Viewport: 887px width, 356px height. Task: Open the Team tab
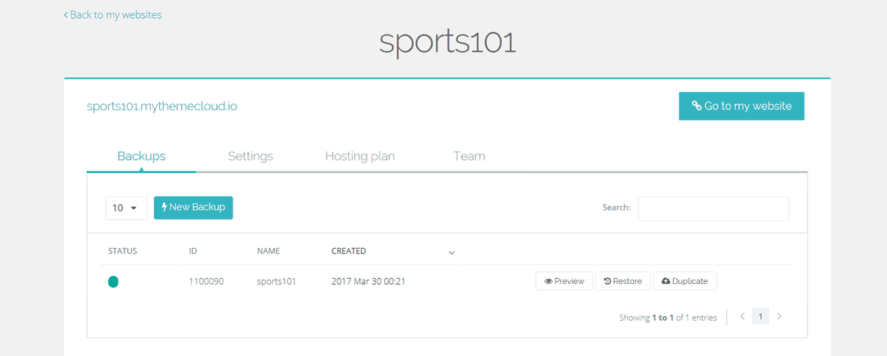pyautogui.click(x=469, y=156)
